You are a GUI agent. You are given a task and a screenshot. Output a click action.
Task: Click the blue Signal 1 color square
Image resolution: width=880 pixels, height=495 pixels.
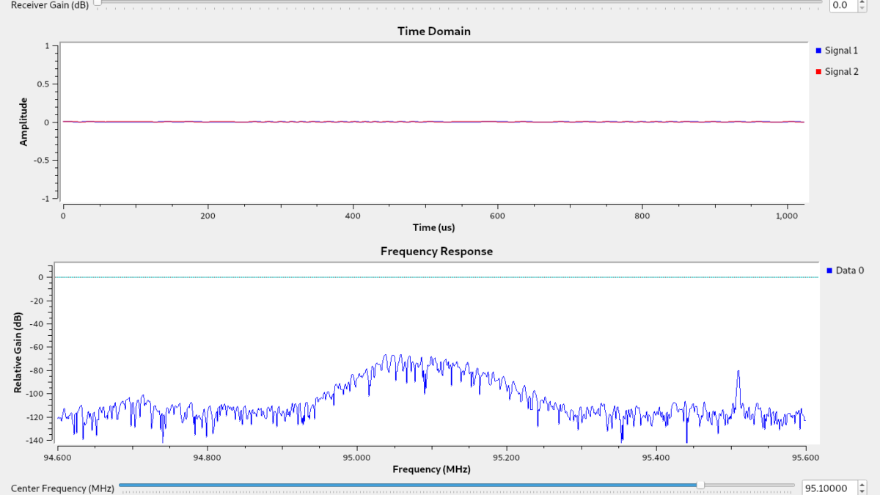818,51
